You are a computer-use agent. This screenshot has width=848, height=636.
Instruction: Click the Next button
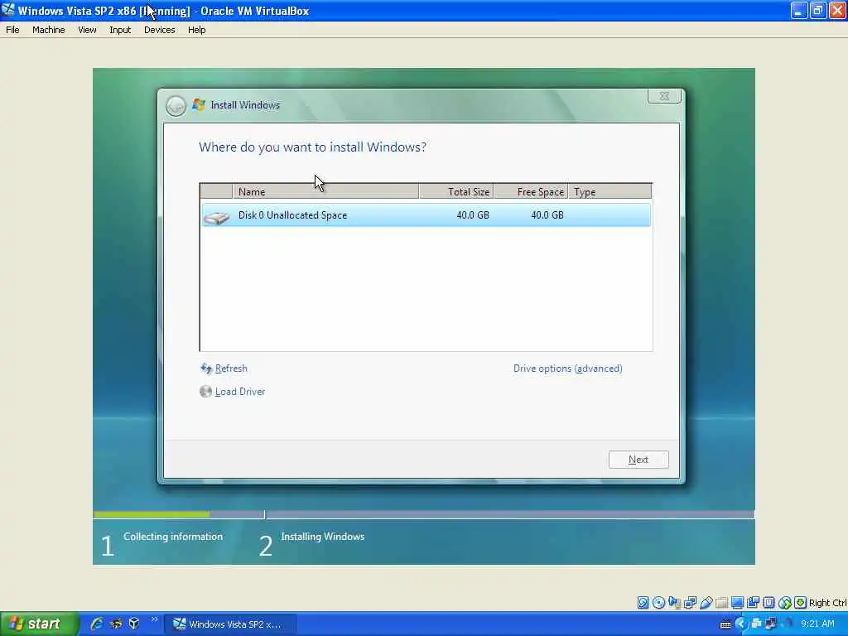click(x=638, y=460)
